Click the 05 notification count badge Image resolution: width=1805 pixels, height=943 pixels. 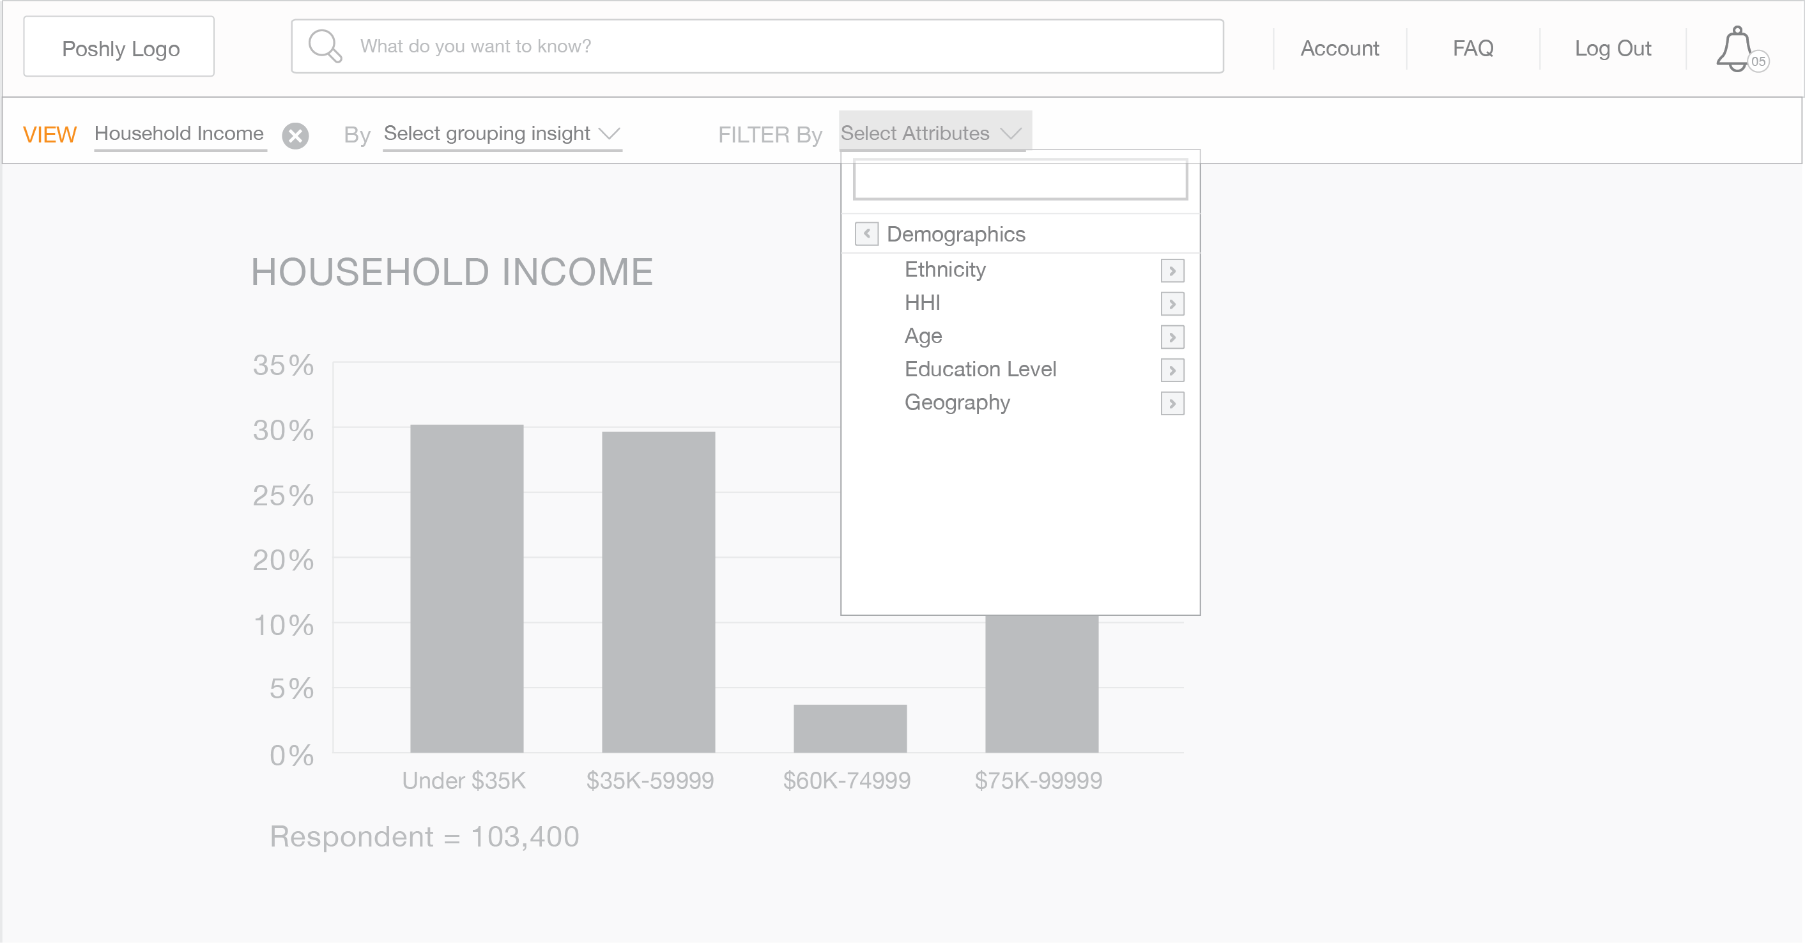[1759, 61]
